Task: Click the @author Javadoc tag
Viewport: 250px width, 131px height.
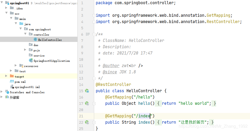Action: pyautogui.click(x=111, y=65)
